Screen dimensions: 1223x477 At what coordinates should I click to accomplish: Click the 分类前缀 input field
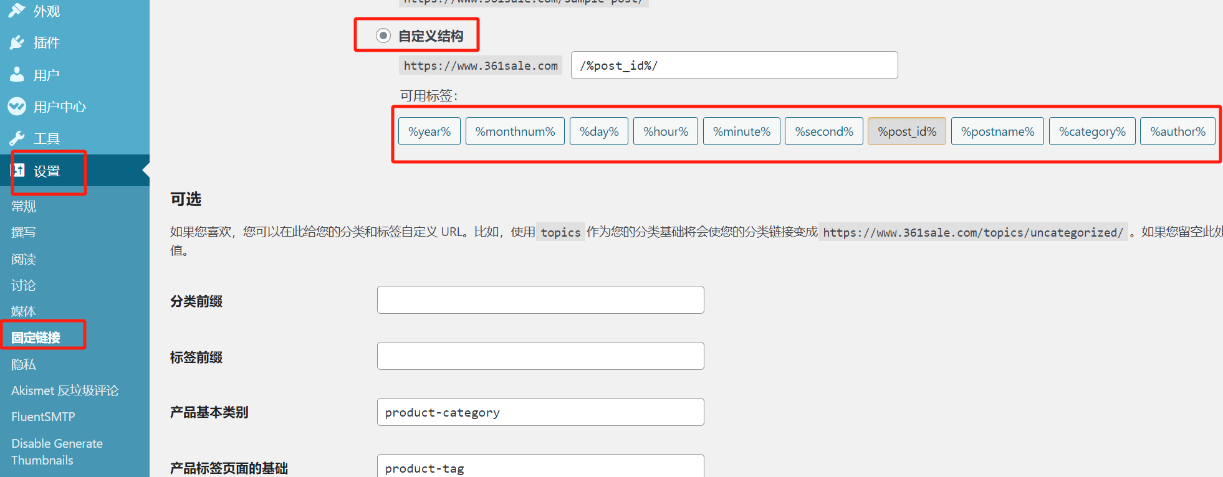pos(540,300)
